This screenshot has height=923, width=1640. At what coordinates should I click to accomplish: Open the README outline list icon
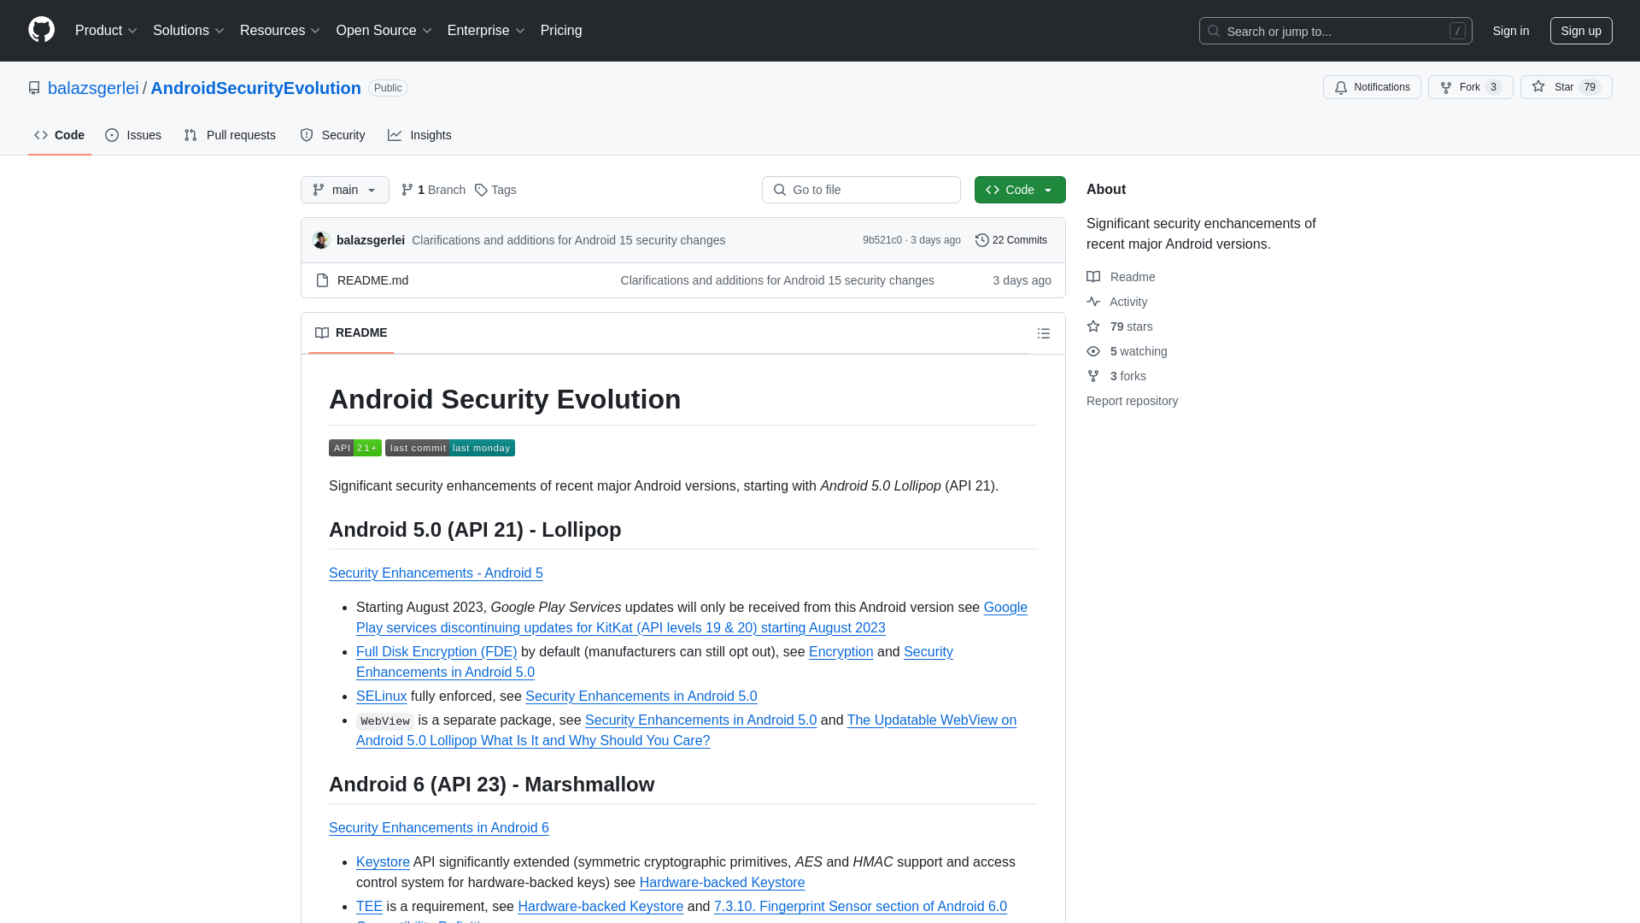point(1043,333)
